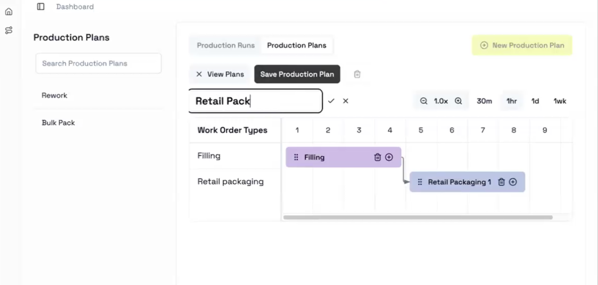Focus the Search Production Plans field
This screenshot has height=285, width=598.
pos(98,63)
